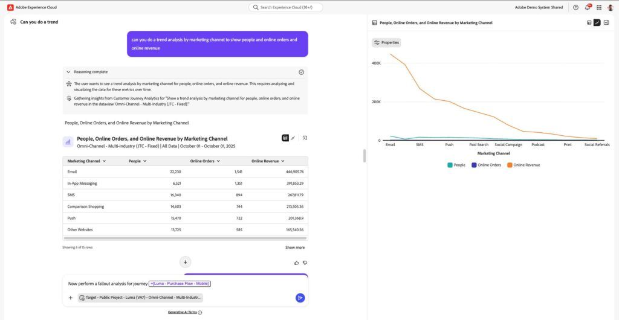Open result in expanded view icon
Image resolution: width=619 pixels, height=320 pixels.
point(305,138)
